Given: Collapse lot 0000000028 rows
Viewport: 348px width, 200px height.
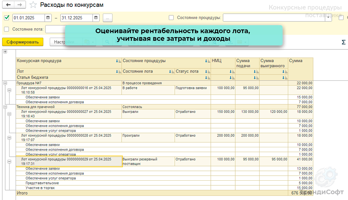Looking at the screenshot, I should click(9, 138).
